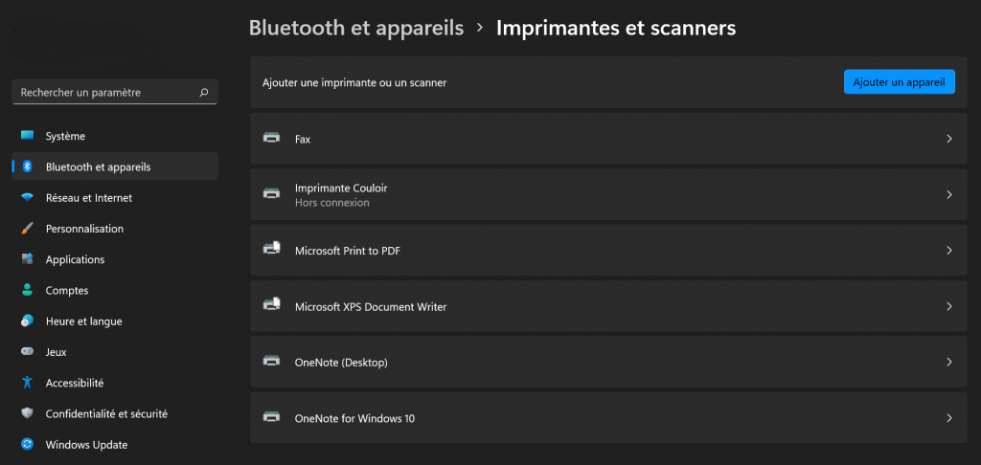Click the Personnalisation paintbrush icon

(x=27, y=229)
